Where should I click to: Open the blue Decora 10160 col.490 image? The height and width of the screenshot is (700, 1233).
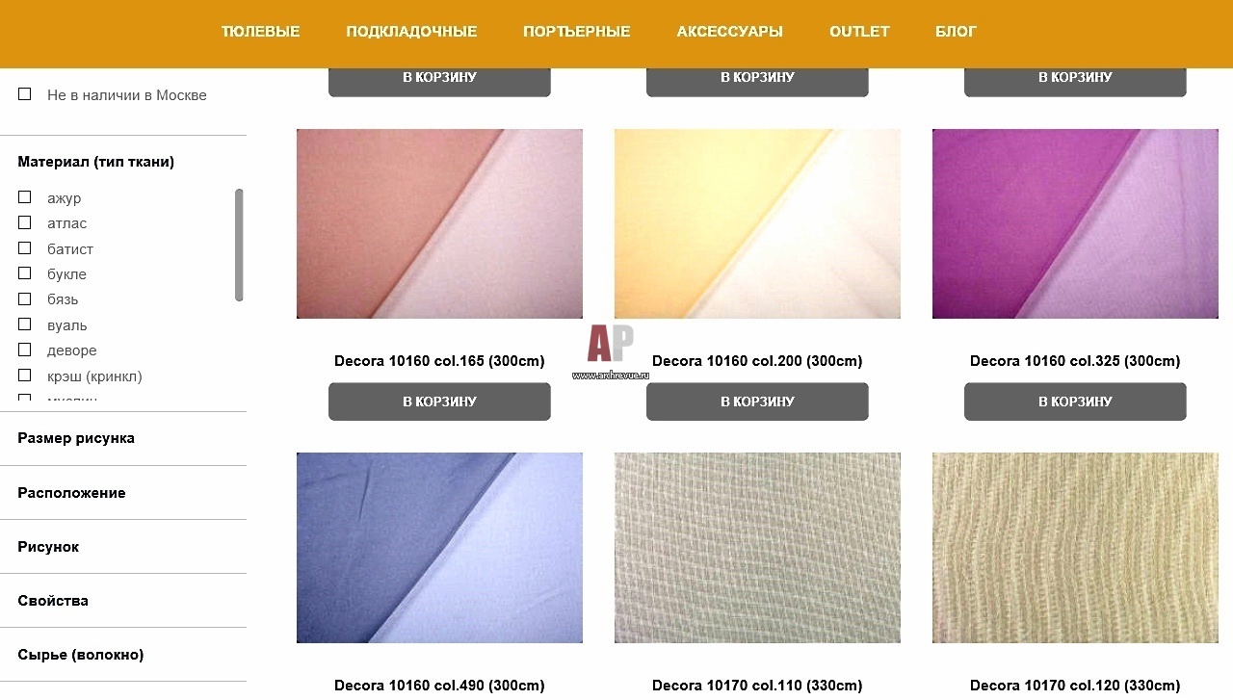[x=439, y=548]
